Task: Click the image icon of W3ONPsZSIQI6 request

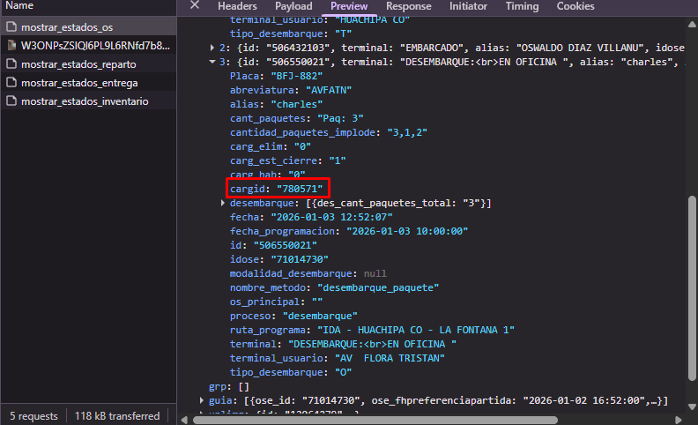Action: pyautogui.click(x=11, y=46)
